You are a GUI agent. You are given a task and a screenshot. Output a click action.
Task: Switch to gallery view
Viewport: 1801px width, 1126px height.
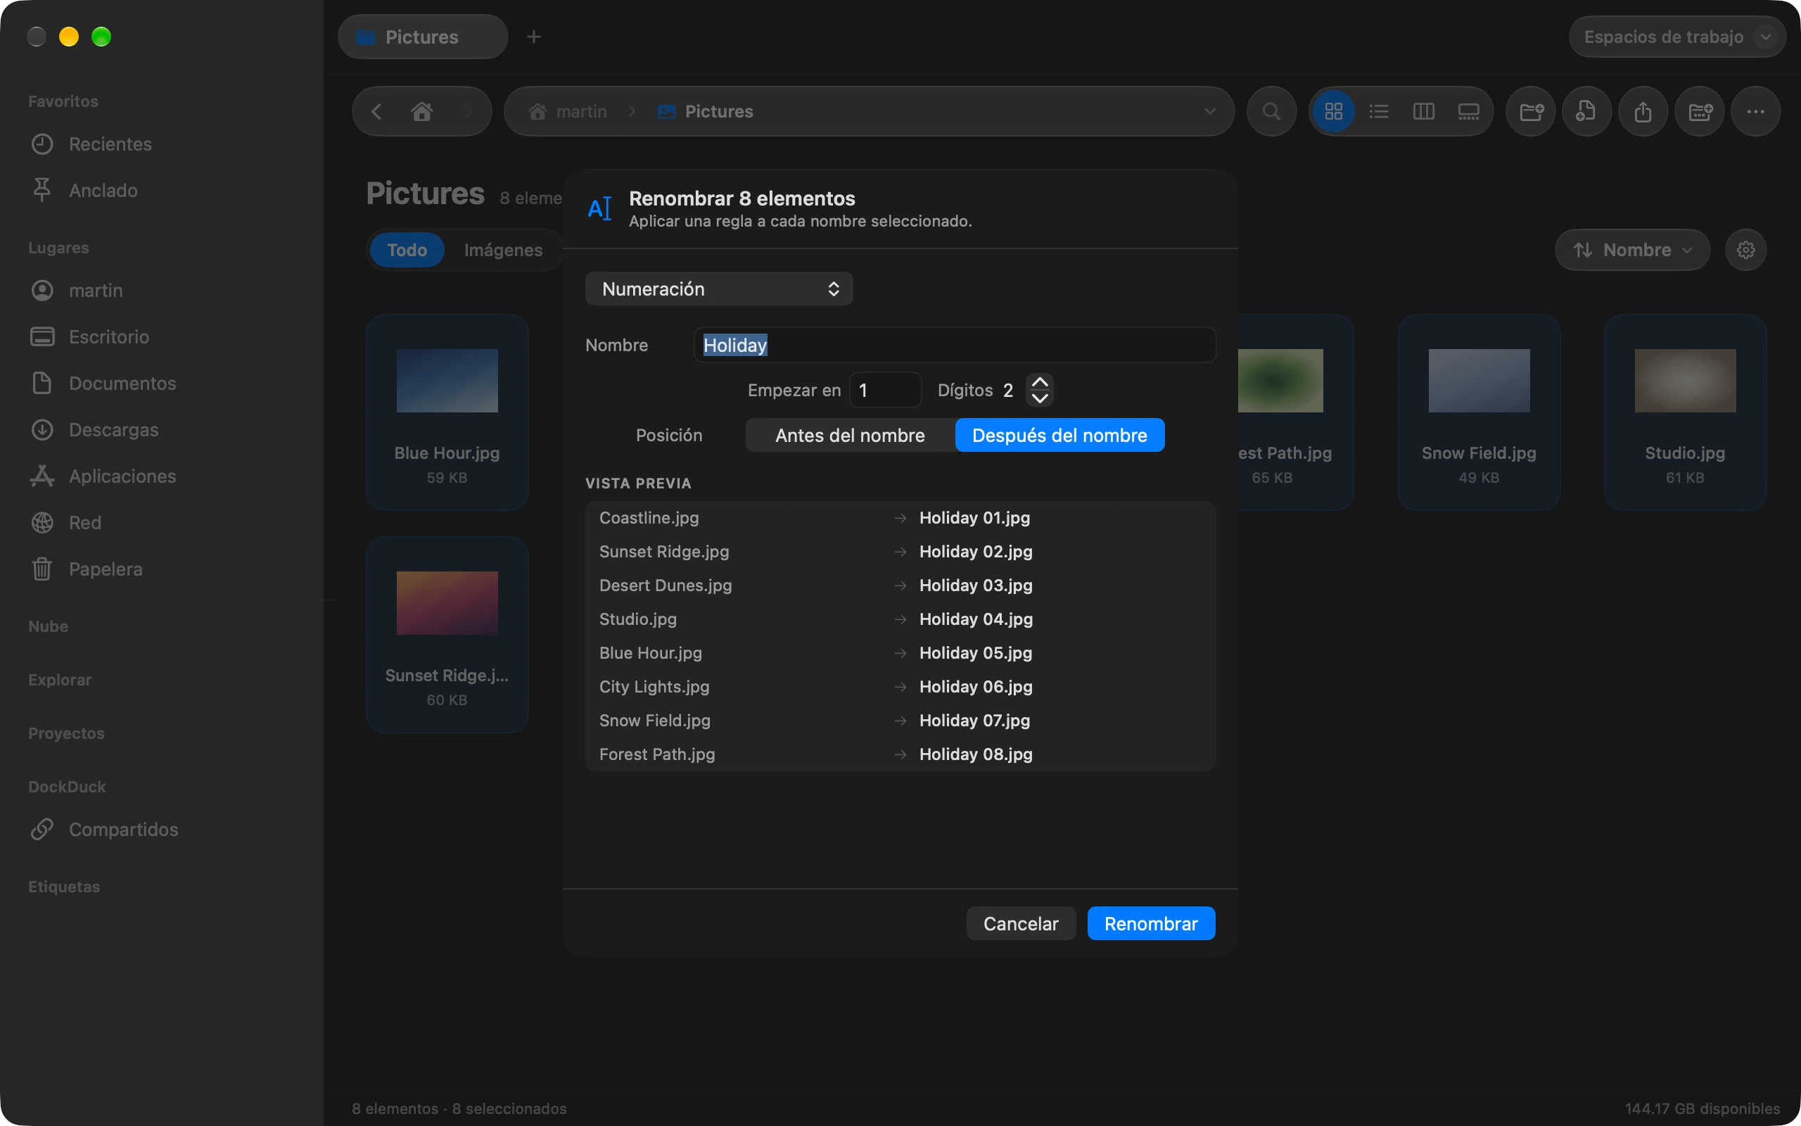pos(1468,112)
